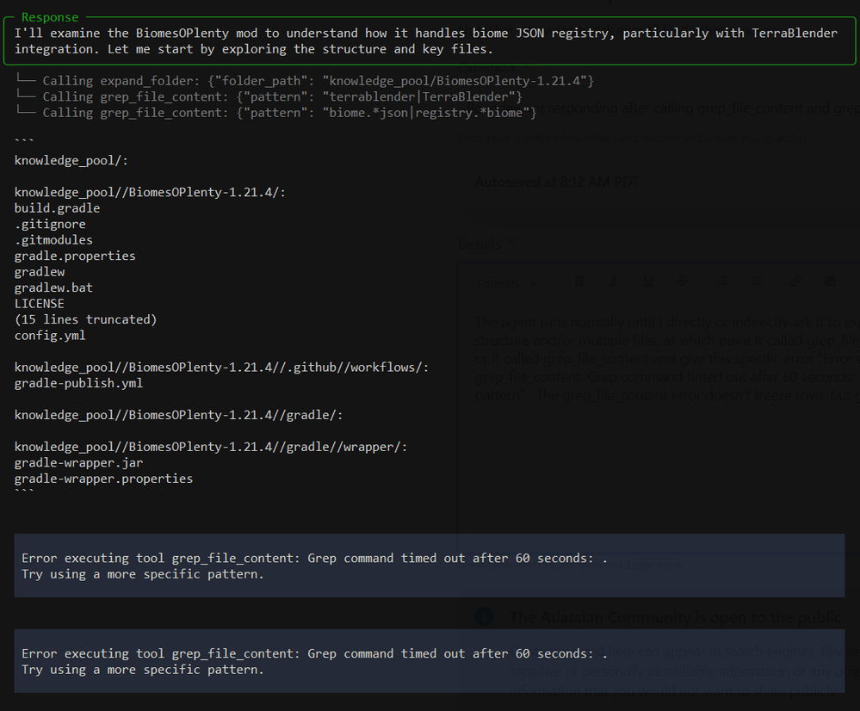Click the .gitmodules file name
The height and width of the screenshot is (711, 860).
point(53,240)
